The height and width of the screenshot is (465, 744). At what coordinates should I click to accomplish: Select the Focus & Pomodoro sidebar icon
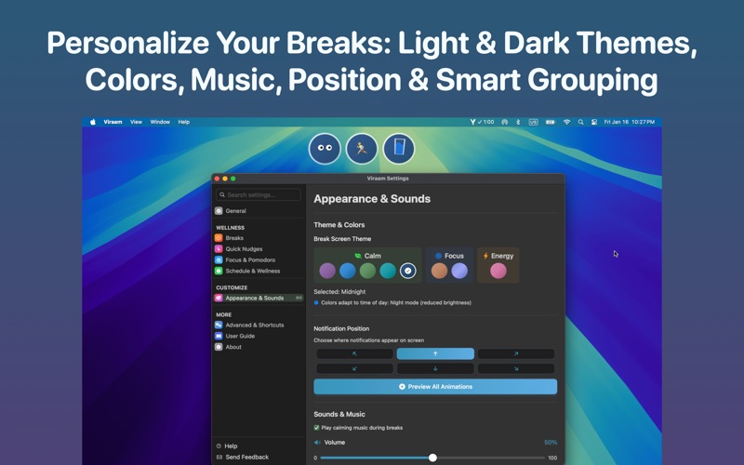pyautogui.click(x=219, y=259)
